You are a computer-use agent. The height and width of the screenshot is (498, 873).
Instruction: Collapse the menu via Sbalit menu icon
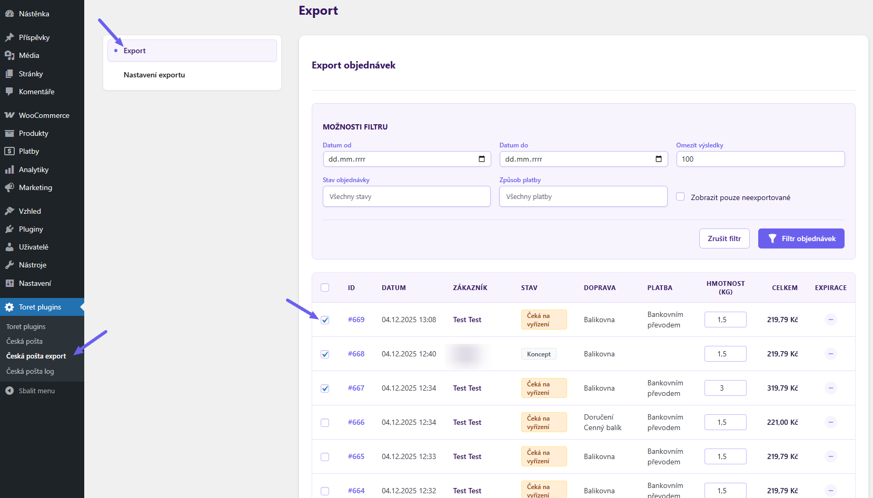click(9, 391)
